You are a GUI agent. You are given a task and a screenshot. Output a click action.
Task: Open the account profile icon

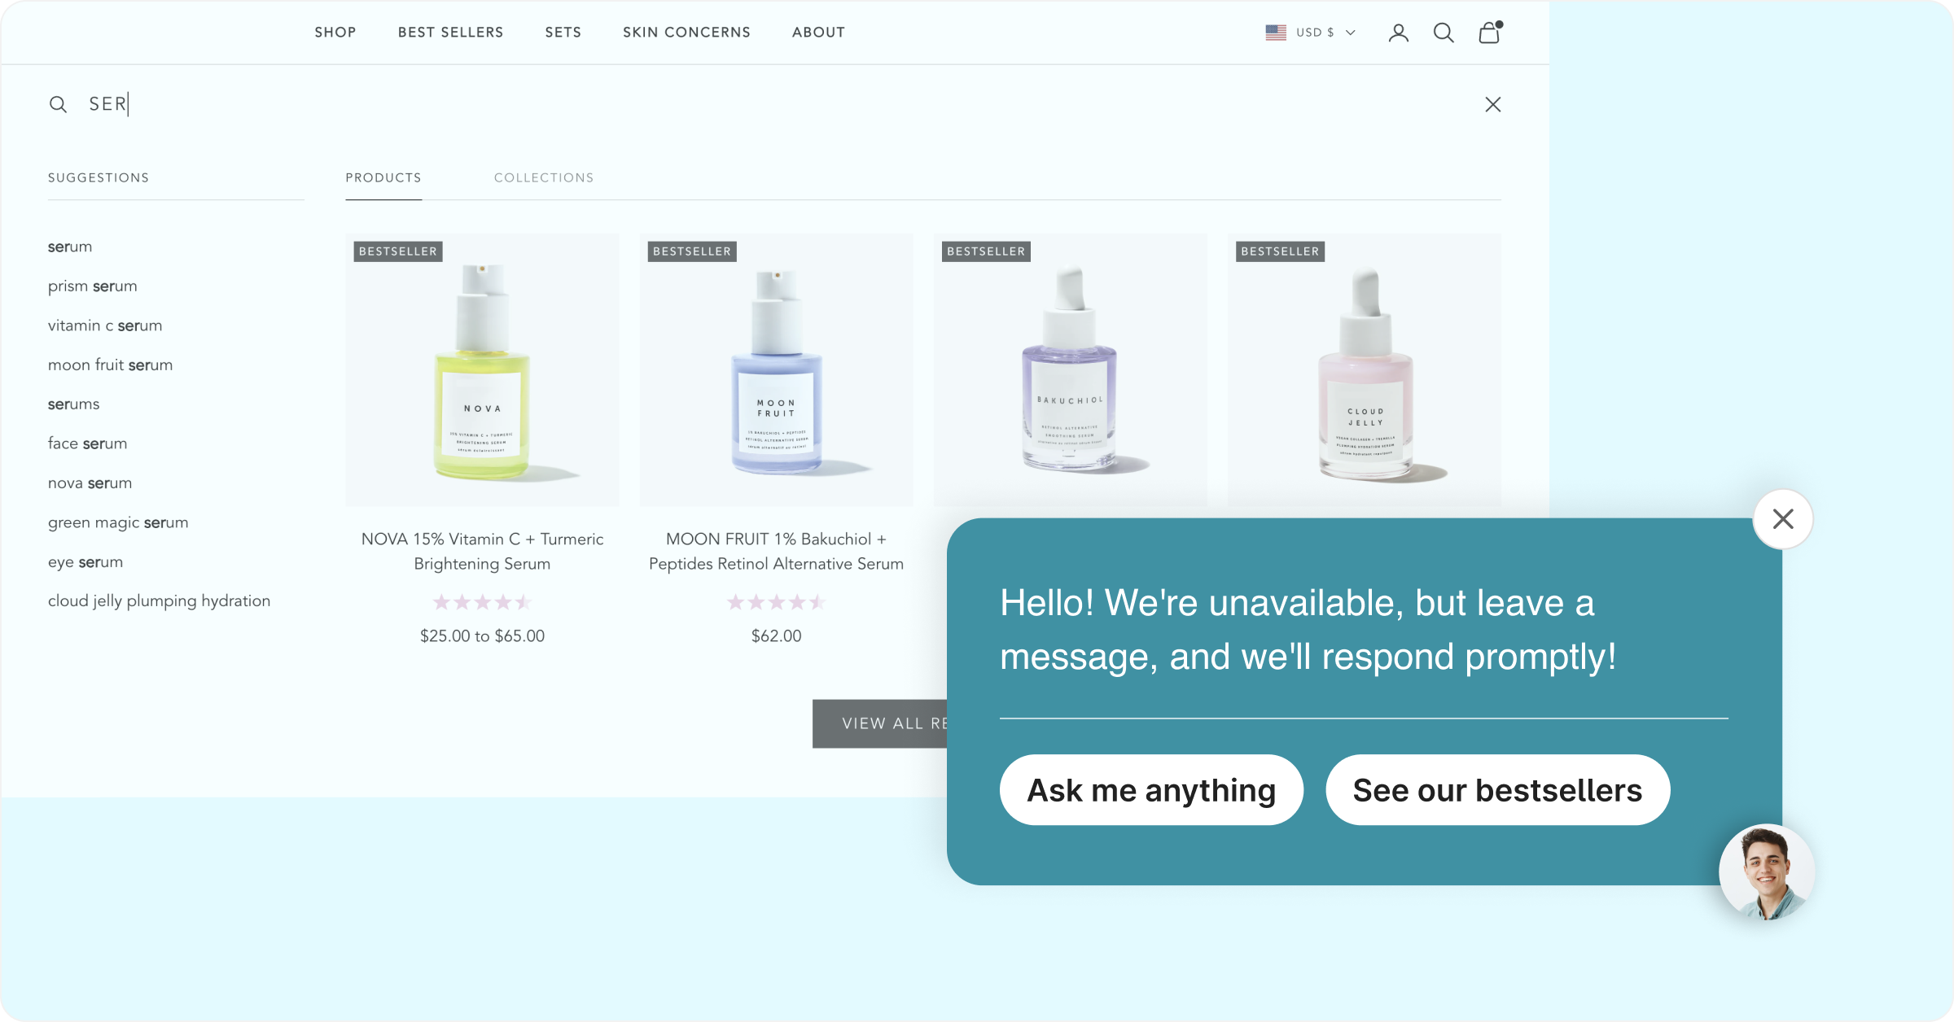point(1399,33)
